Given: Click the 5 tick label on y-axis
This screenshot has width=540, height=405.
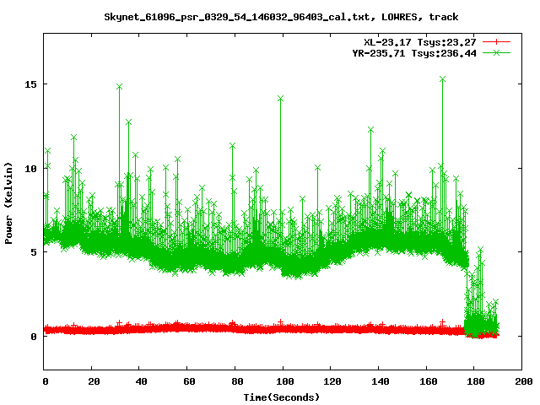Looking at the screenshot, I should tap(35, 251).
